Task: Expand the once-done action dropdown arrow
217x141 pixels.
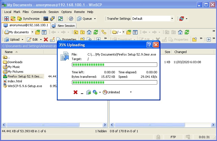Action: 100,92
